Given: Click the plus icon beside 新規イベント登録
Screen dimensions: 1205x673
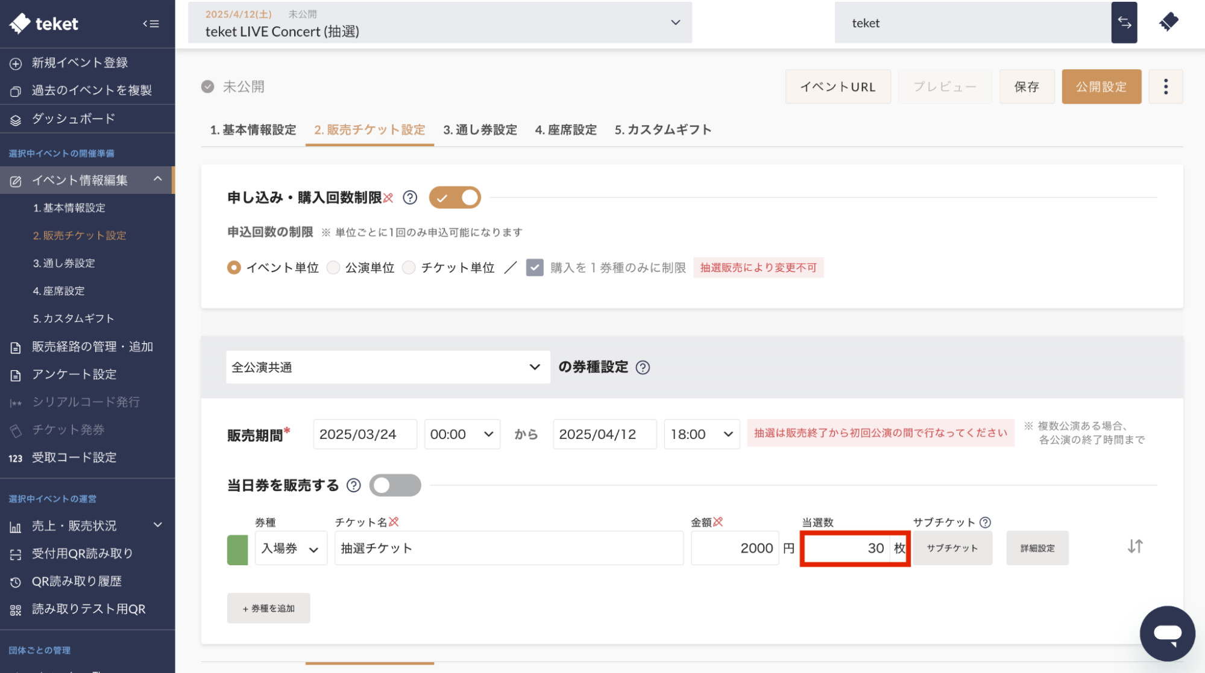Looking at the screenshot, I should (x=16, y=63).
